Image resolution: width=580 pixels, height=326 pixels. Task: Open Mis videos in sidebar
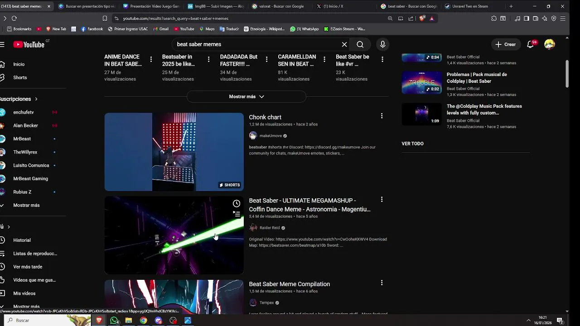click(x=24, y=293)
